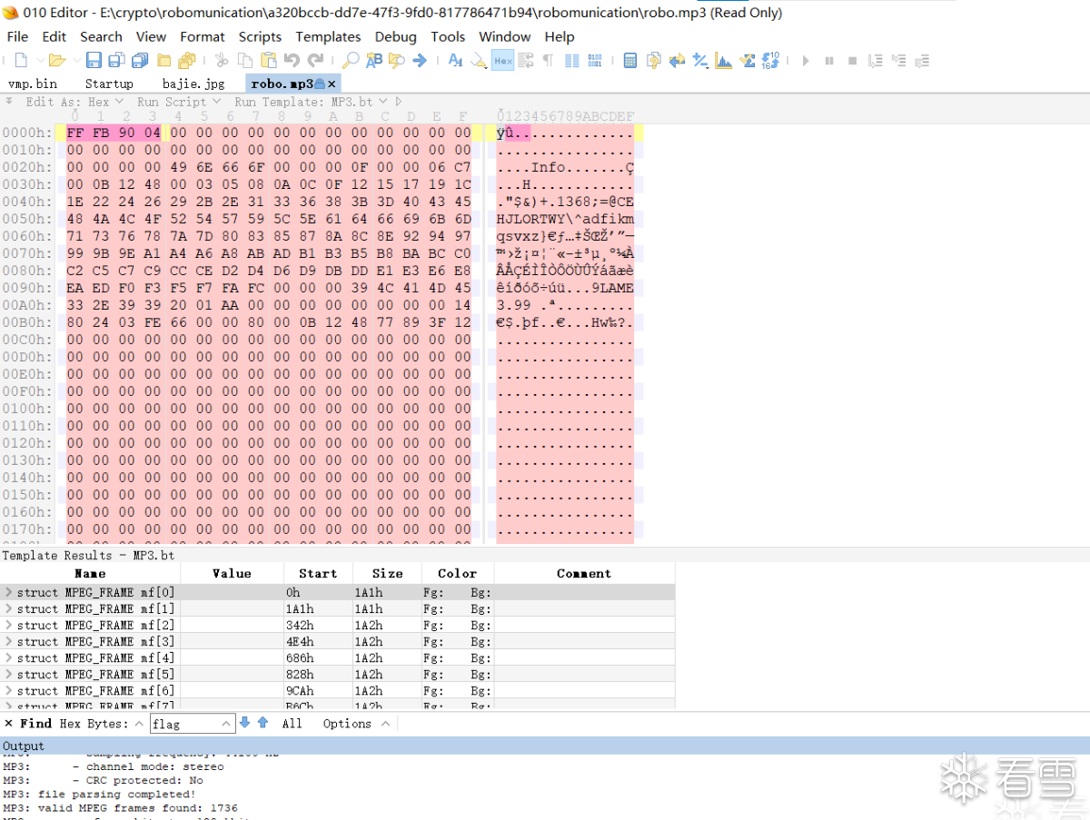Click the pause icon in the toolbar
1090x820 pixels.
(x=829, y=61)
